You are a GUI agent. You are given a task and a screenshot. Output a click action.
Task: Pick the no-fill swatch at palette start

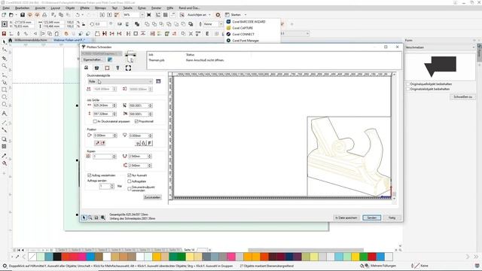point(32,257)
